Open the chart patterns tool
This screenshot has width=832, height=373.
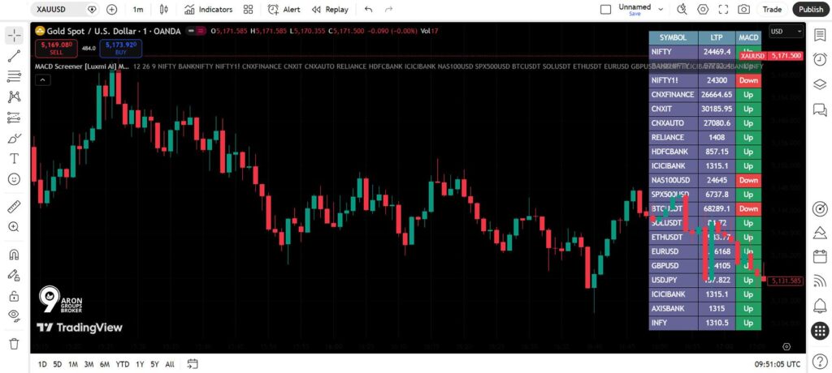15,97
